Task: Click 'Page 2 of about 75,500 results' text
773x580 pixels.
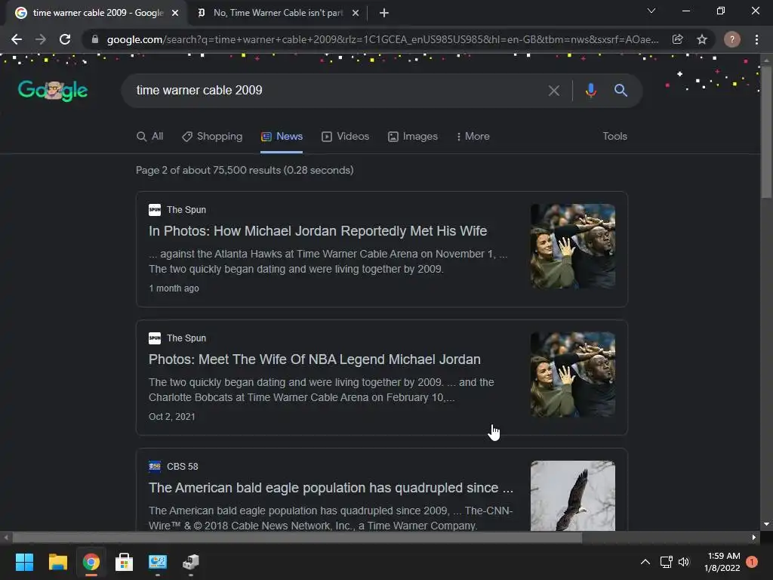Action: click(245, 170)
